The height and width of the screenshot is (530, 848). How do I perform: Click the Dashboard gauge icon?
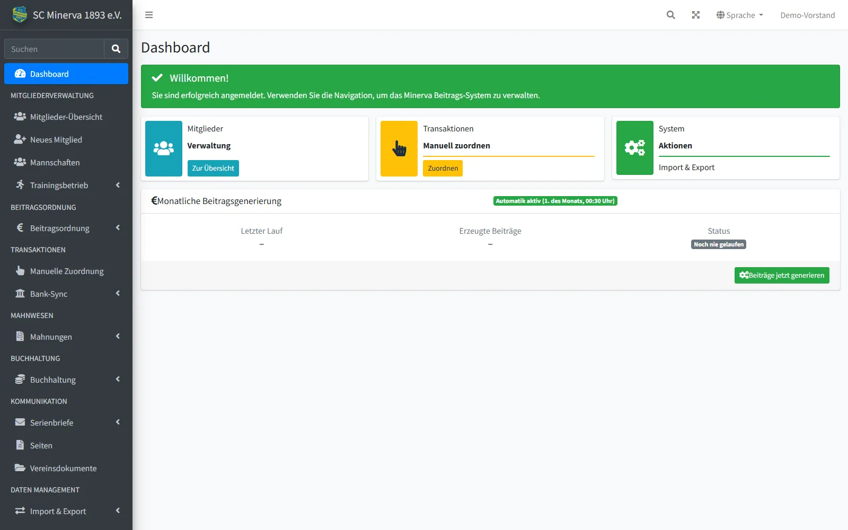pyautogui.click(x=20, y=74)
